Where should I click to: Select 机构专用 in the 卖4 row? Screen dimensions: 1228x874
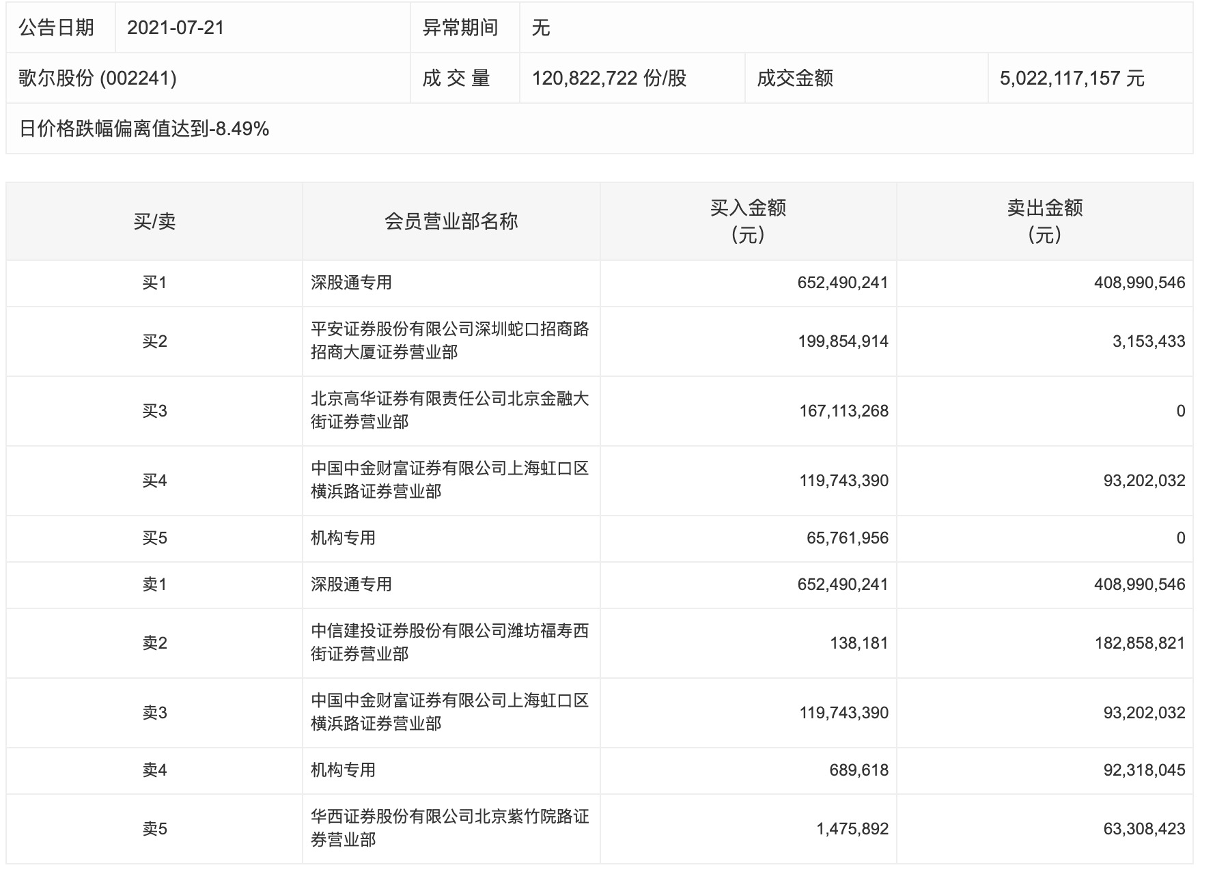coord(344,770)
